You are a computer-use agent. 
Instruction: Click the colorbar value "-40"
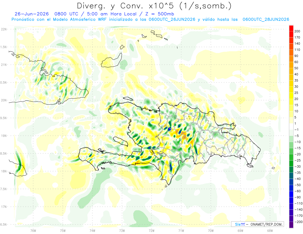click(x=297, y=179)
